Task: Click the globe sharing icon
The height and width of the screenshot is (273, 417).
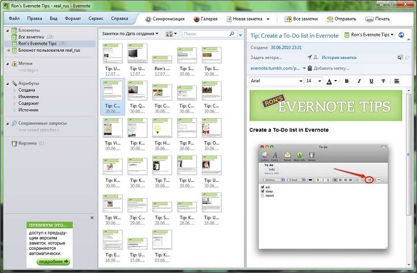Action: (x=401, y=35)
